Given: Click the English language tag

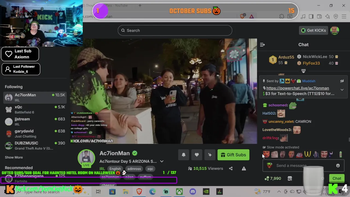Looking at the screenshot, I should click(115, 169).
